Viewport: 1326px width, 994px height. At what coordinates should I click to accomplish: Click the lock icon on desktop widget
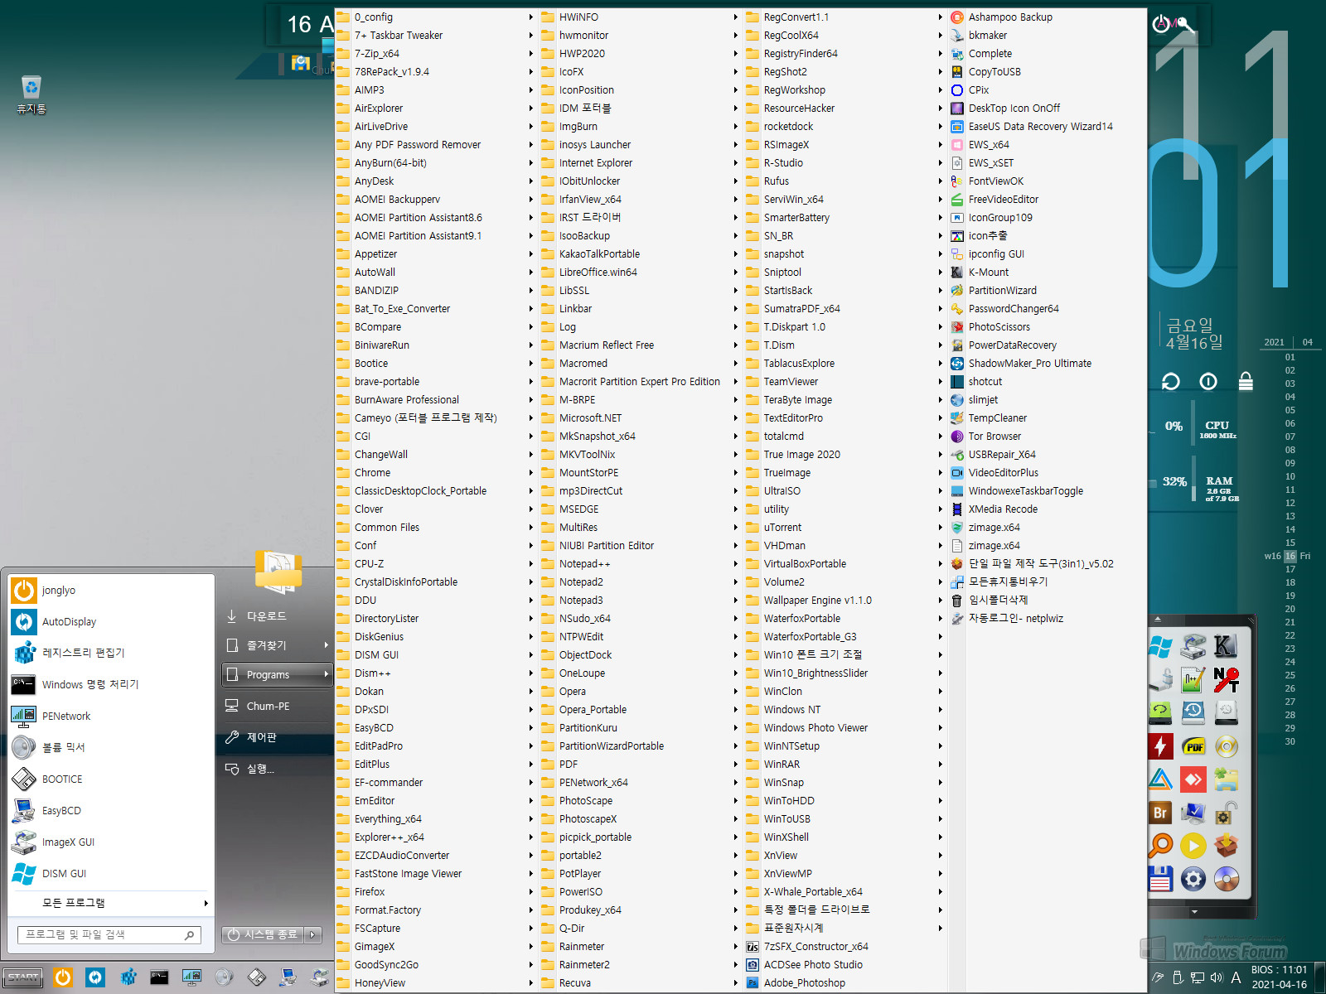(x=1246, y=381)
